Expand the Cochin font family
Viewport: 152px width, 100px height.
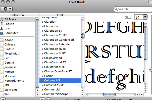[x=42, y=76]
